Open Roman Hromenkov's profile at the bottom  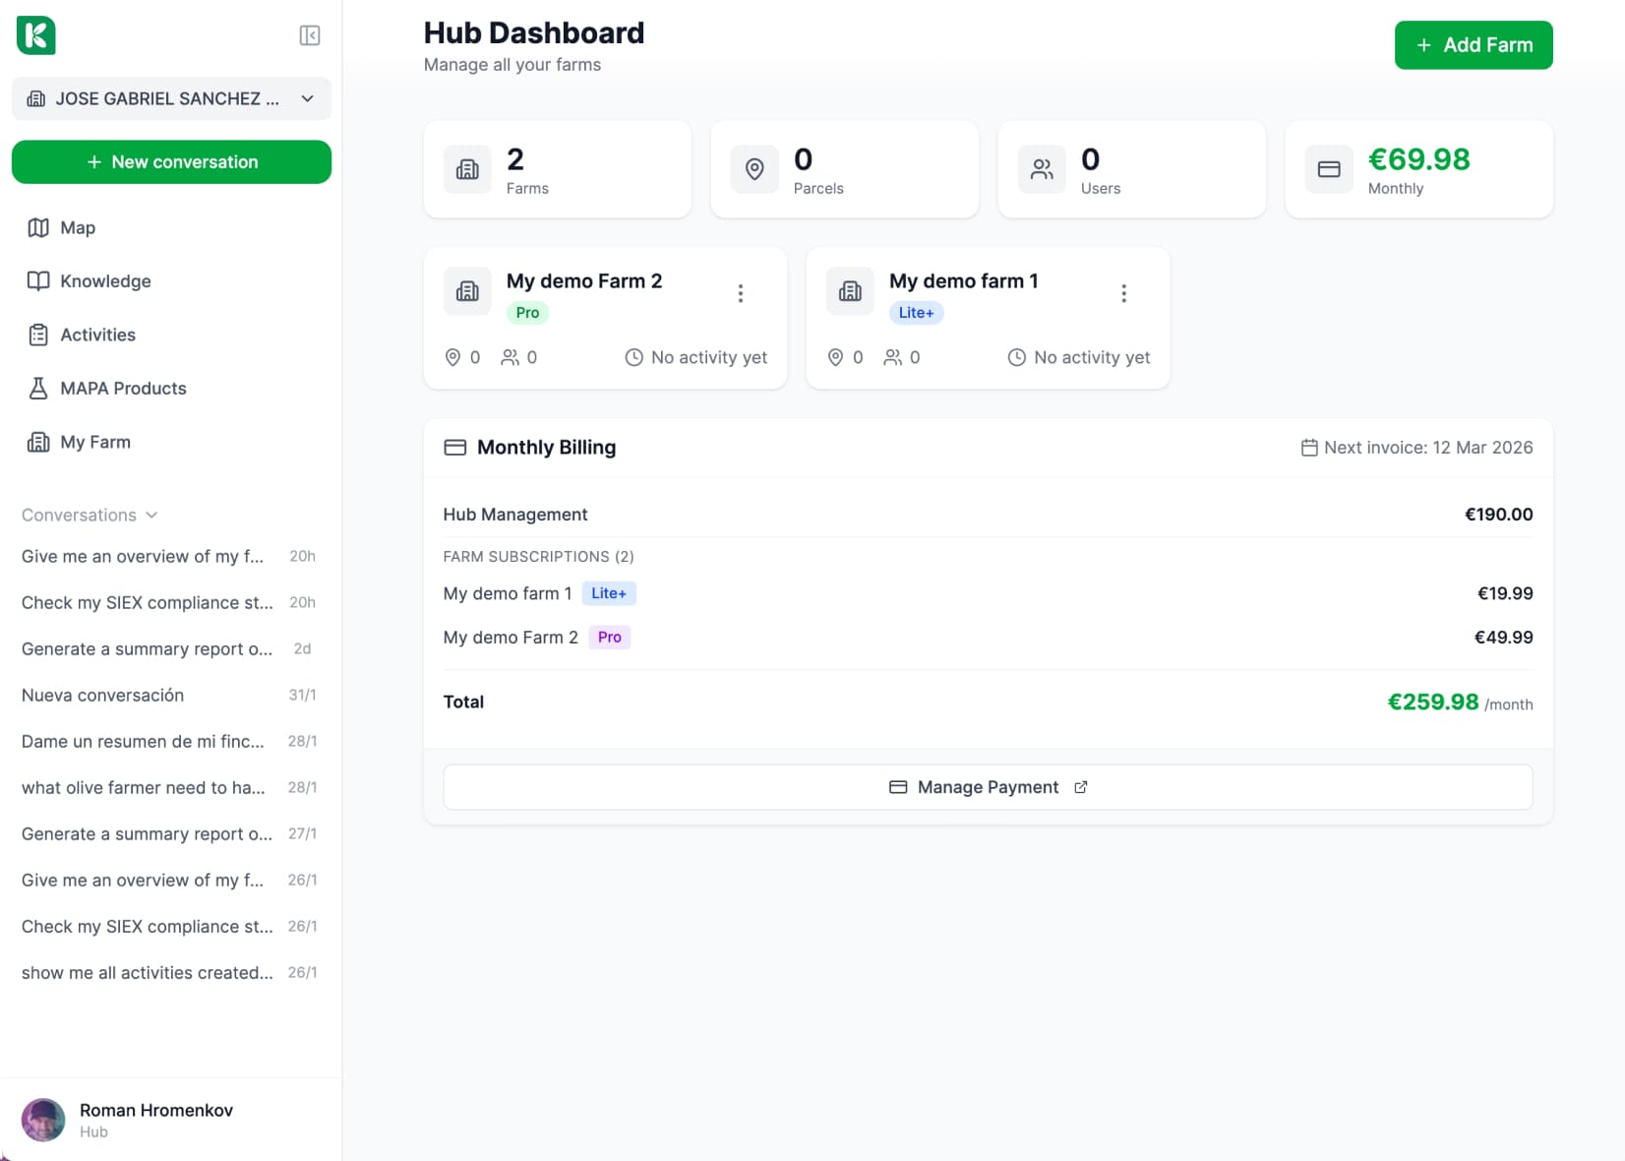pyautogui.click(x=154, y=1119)
